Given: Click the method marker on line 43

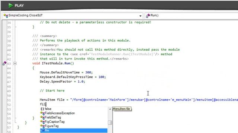Looking at the screenshot, I should (4, 63).
